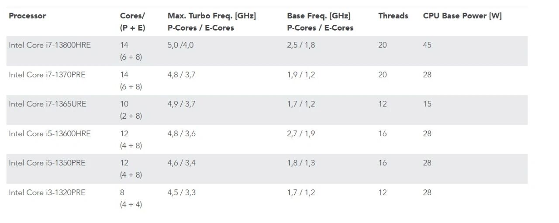Select the Intel Core i7-13800HRE row name

click(50, 45)
